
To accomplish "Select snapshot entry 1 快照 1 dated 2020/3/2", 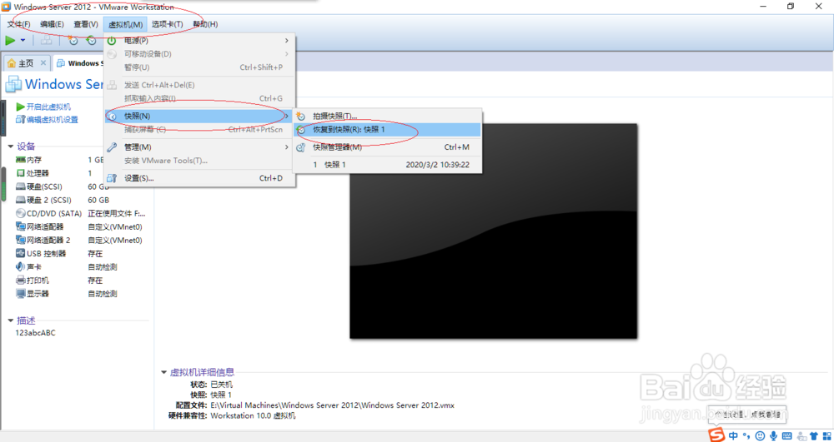I will pos(387,165).
